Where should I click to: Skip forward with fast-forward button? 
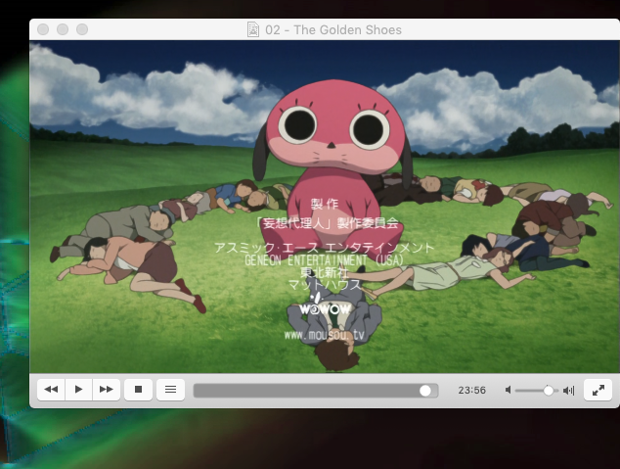(107, 390)
